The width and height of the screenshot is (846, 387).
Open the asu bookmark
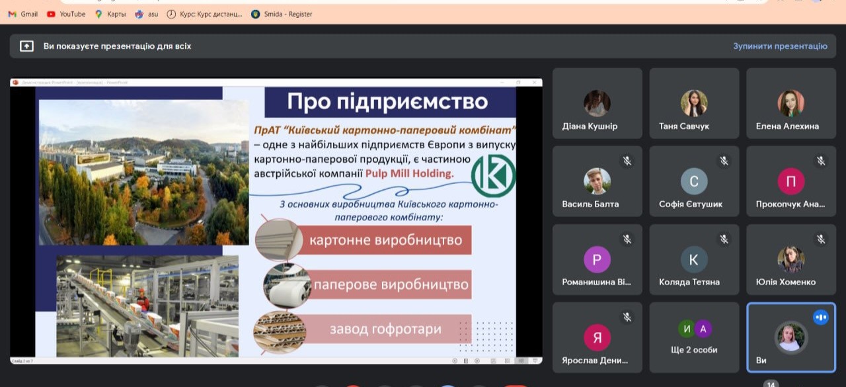click(146, 14)
